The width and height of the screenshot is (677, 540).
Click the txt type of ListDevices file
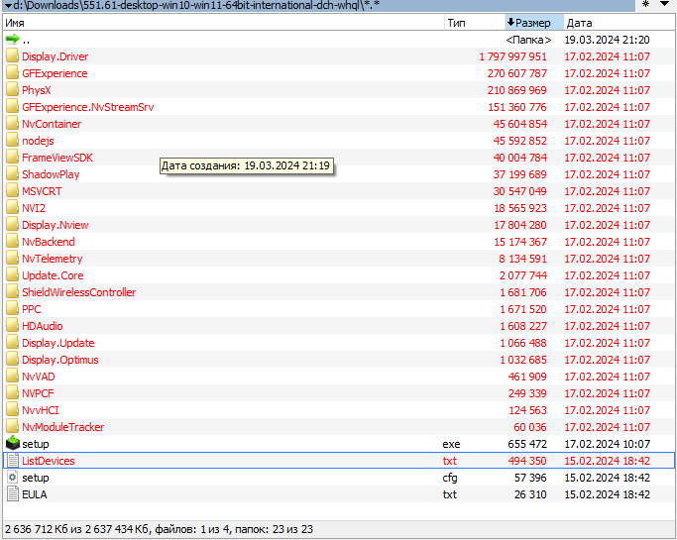coord(449,461)
